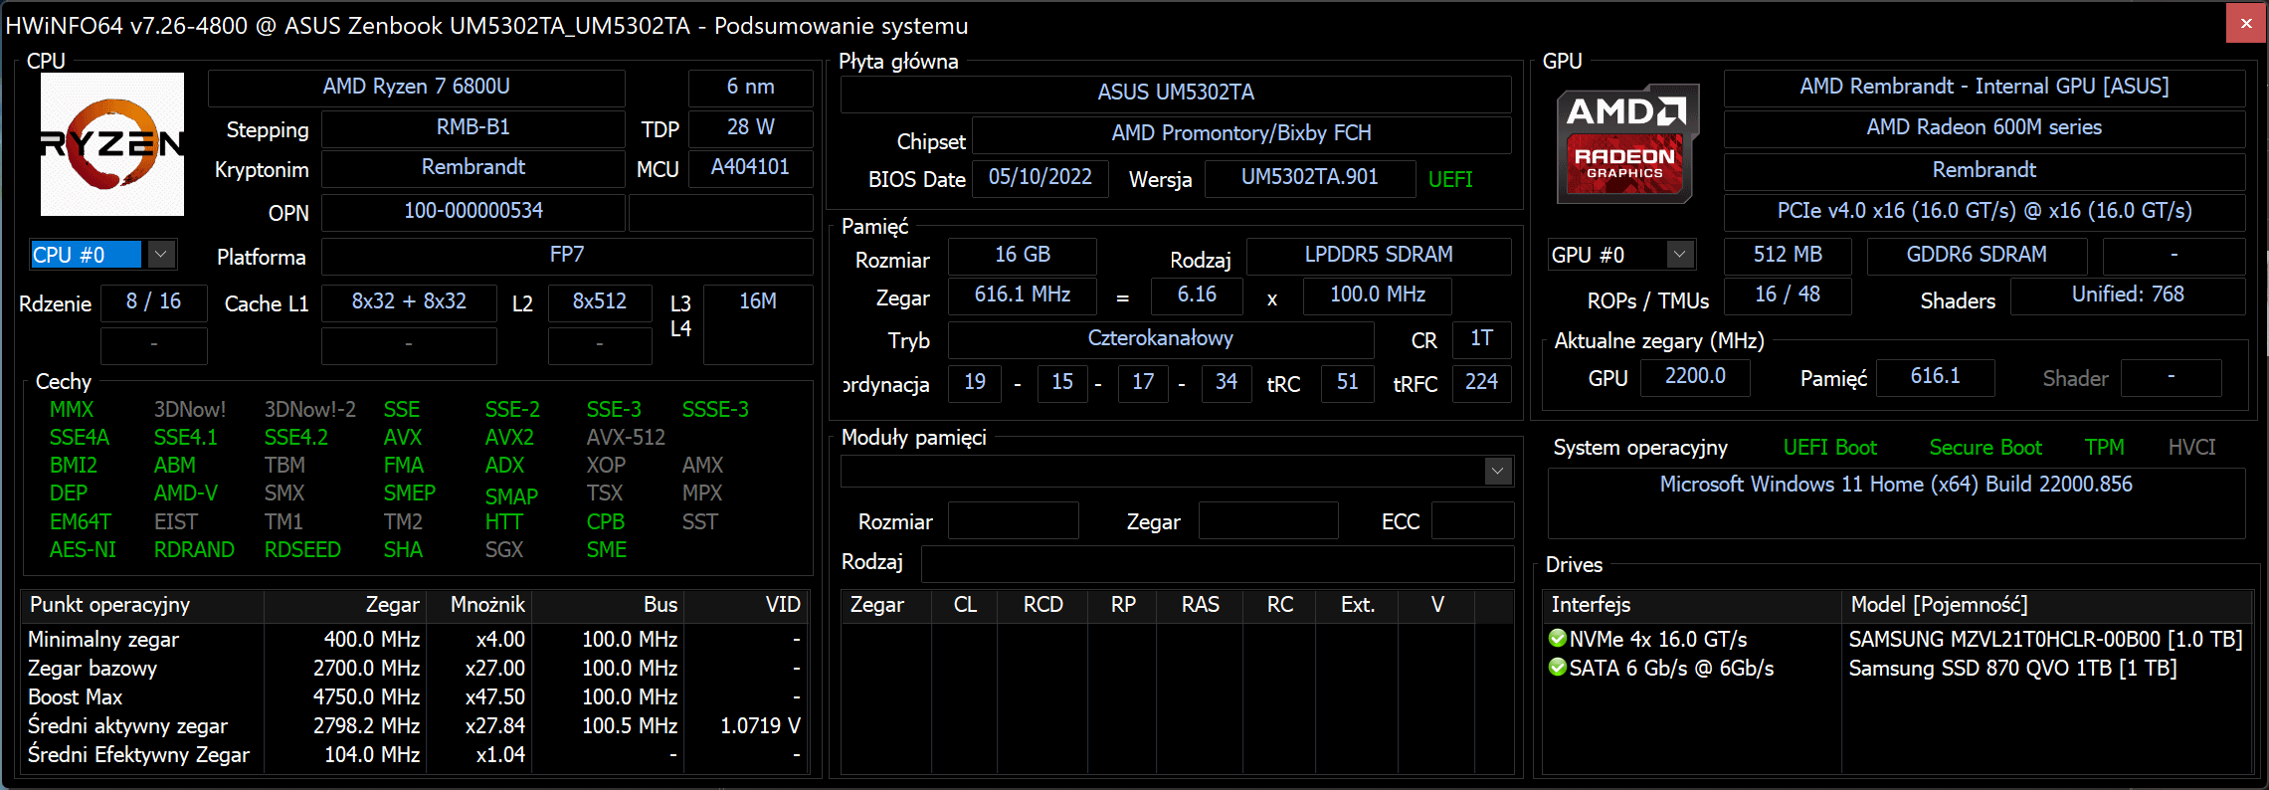Screen dimensions: 2269x790
Task: Click the 616.1 GPU memory clock value
Action: point(1935,376)
